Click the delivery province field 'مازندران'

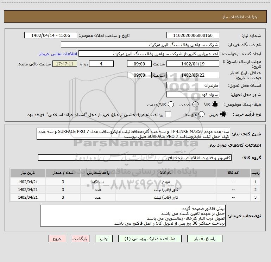(x=193, y=85)
